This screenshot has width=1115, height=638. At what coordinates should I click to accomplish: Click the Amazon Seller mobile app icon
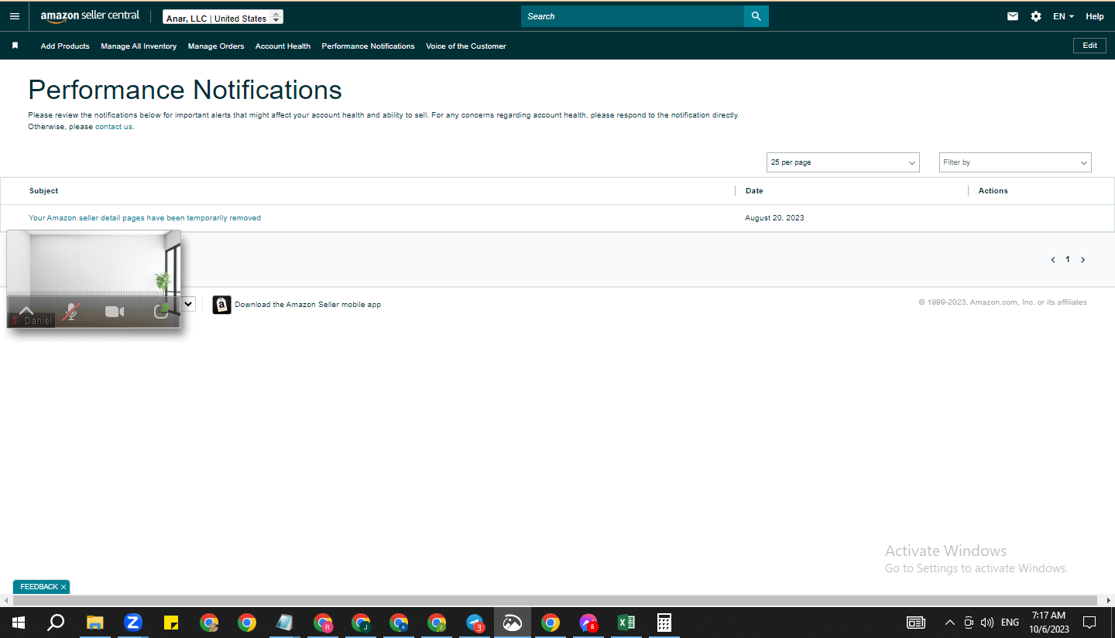(x=221, y=305)
